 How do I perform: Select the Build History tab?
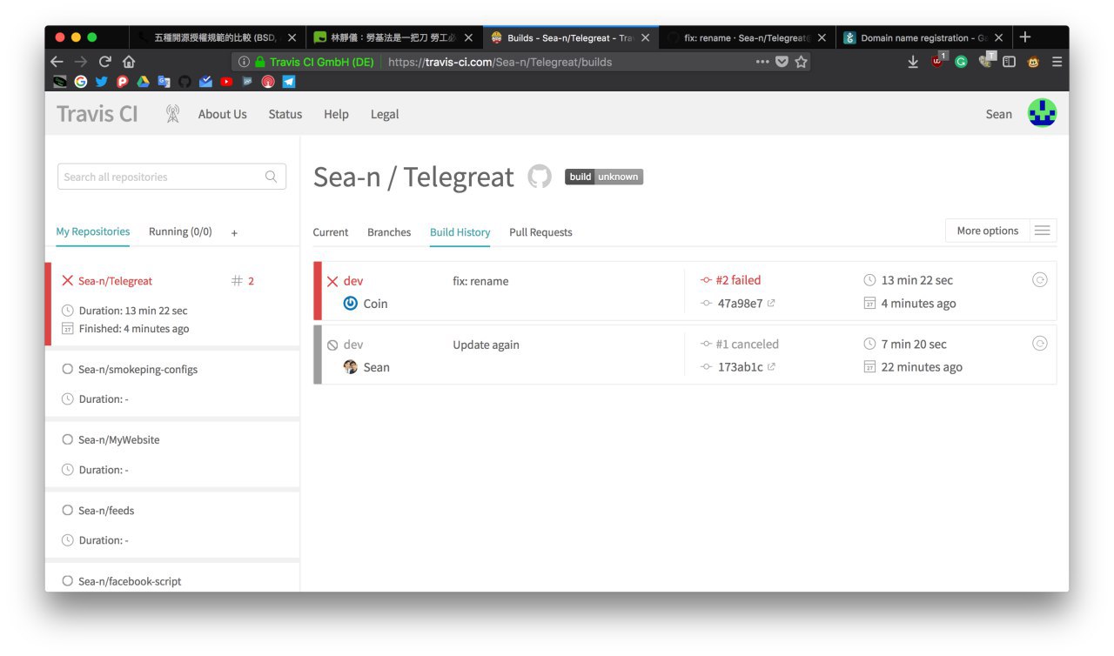pyautogui.click(x=460, y=232)
